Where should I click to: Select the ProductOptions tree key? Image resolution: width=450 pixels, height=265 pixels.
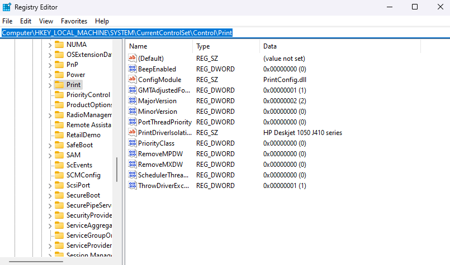click(x=89, y=105)
